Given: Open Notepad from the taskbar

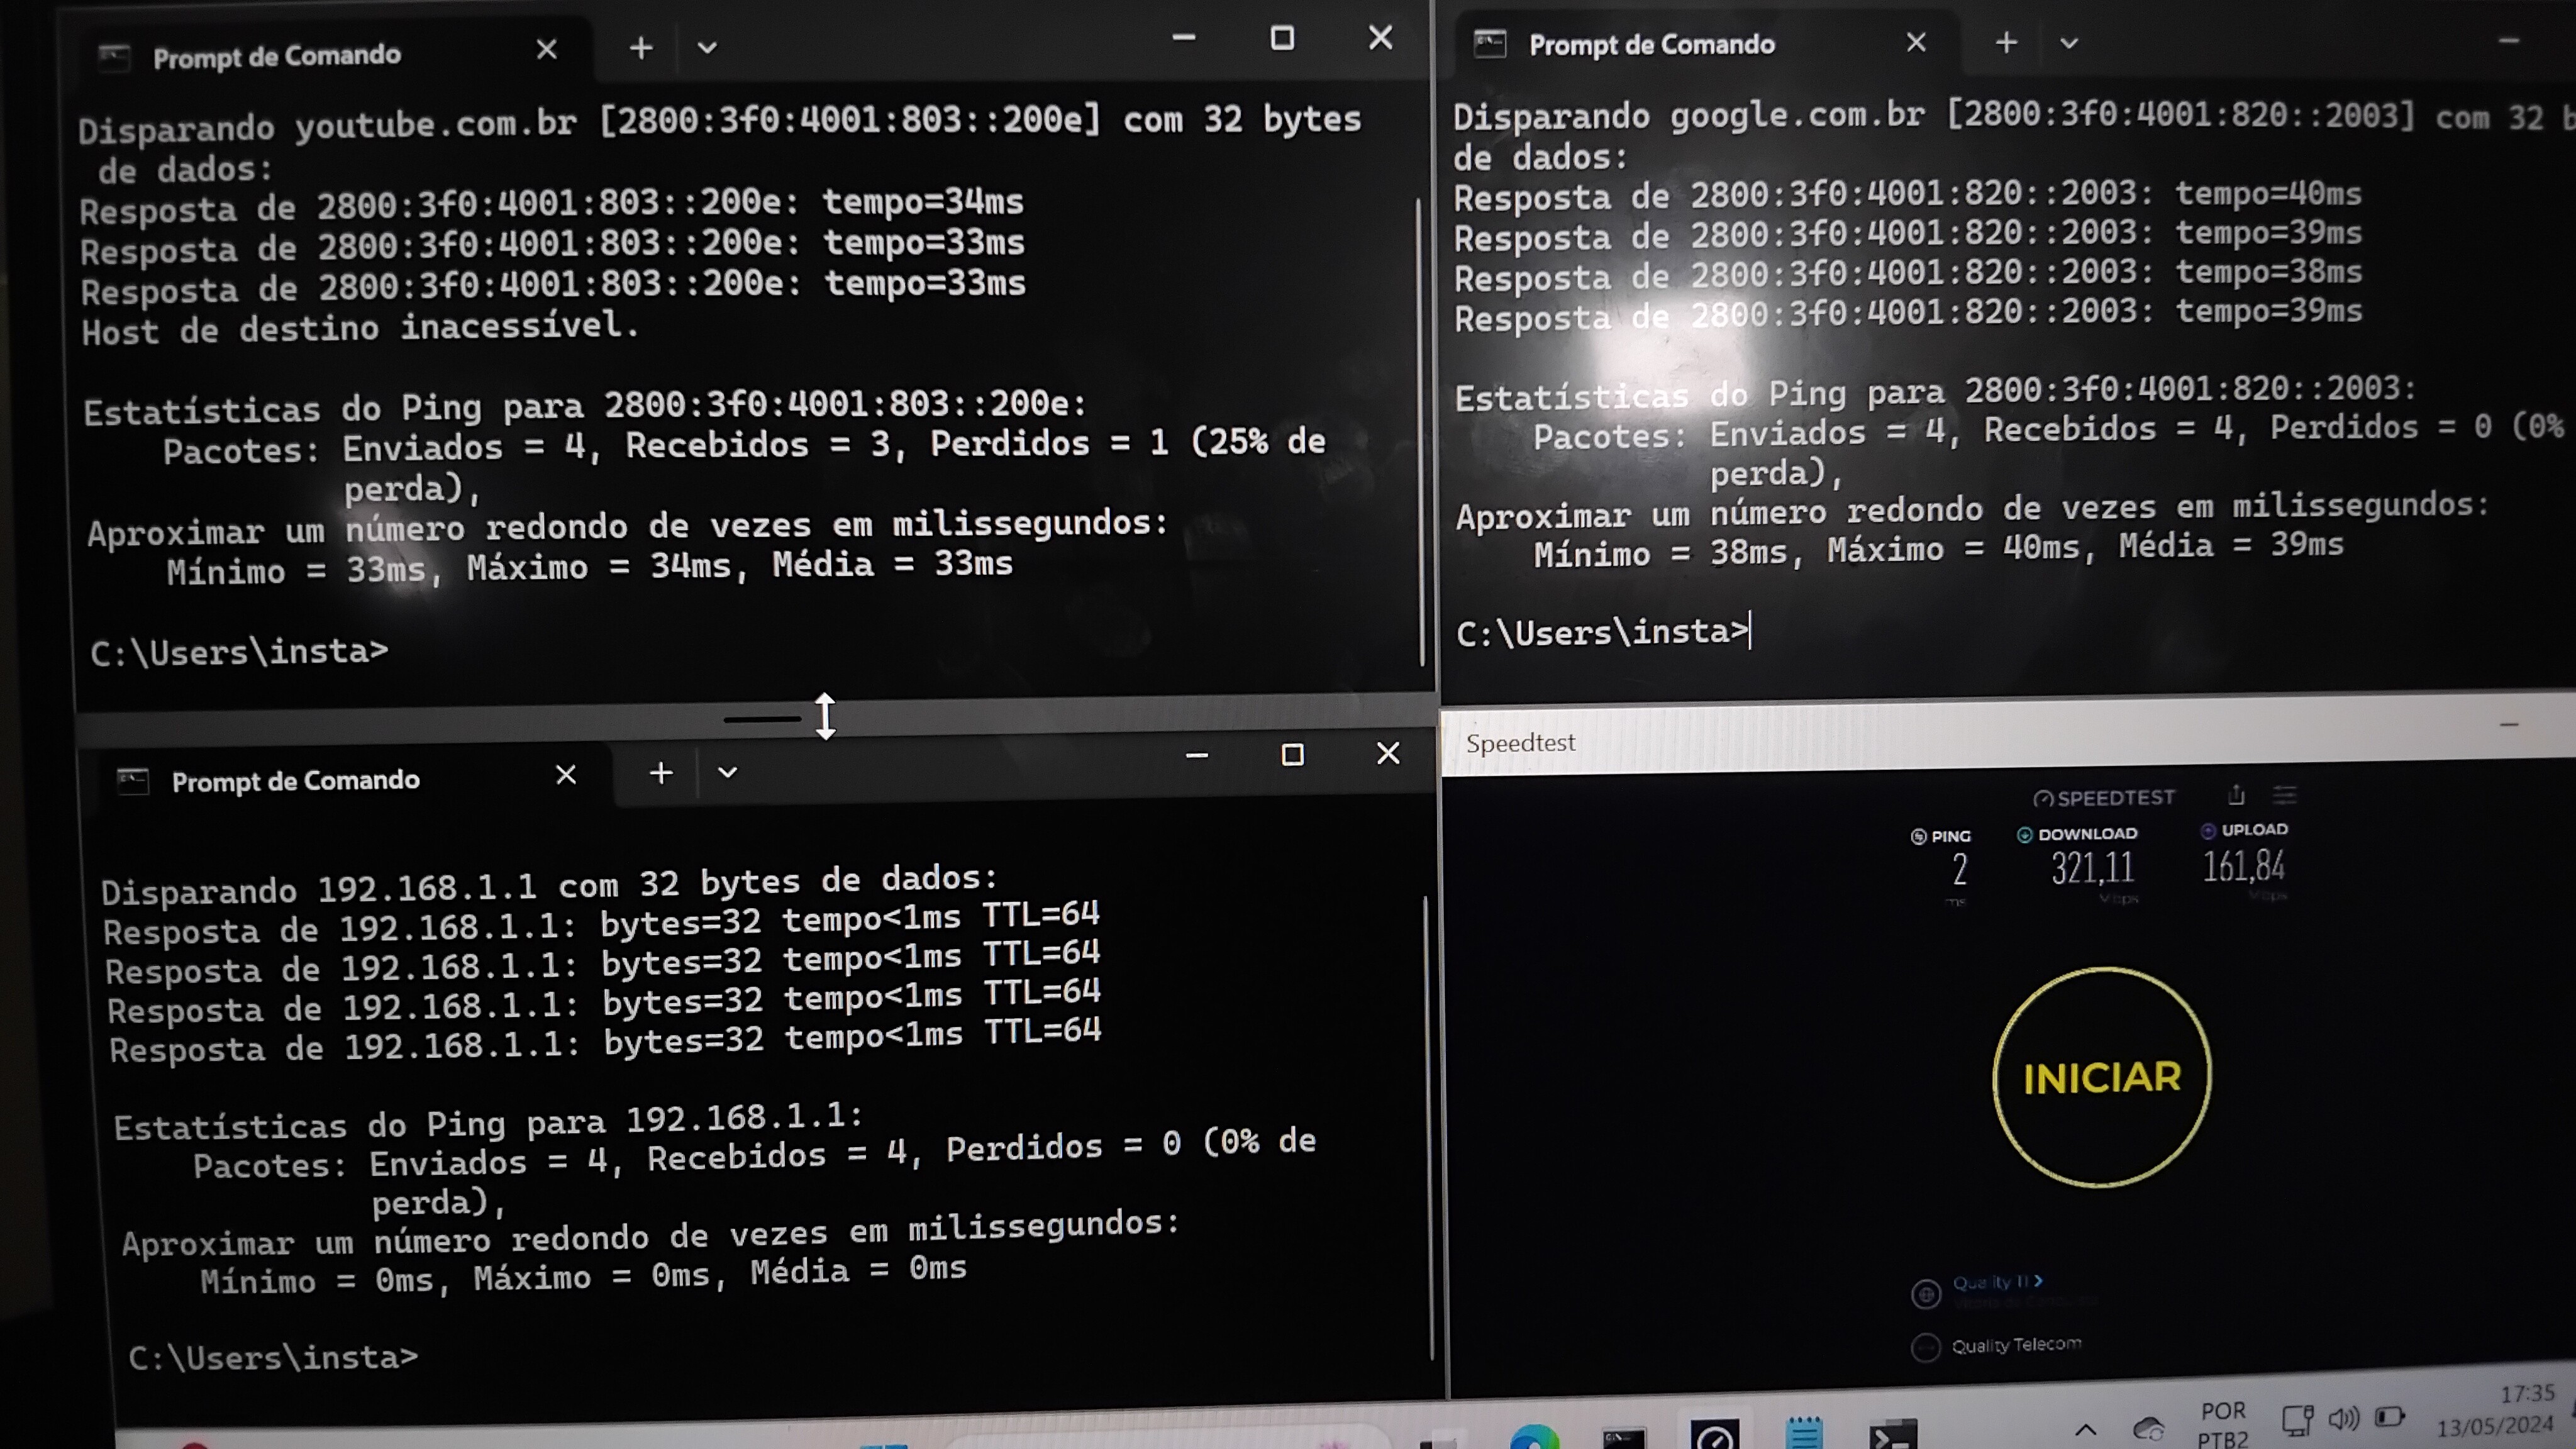Looking at the screenshot, I should click(1804, 1435).
